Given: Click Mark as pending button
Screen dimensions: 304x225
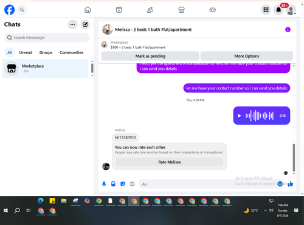Looking at the screenshot, I should (x=150, y=56).
